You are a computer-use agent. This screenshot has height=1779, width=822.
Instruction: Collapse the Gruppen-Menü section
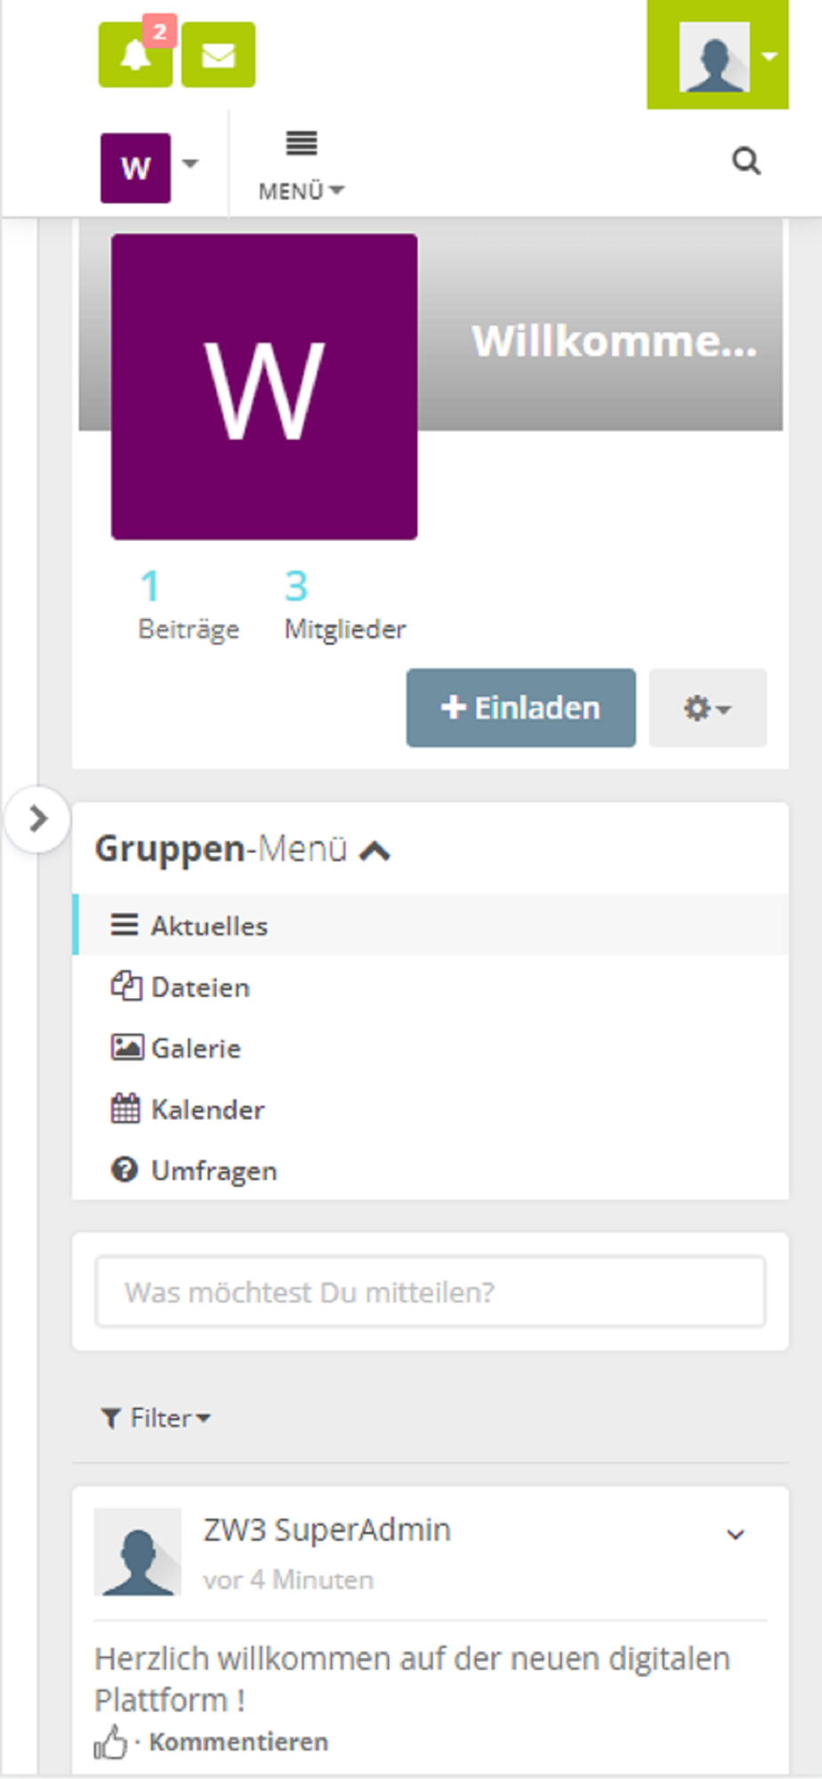coord(375,850)
